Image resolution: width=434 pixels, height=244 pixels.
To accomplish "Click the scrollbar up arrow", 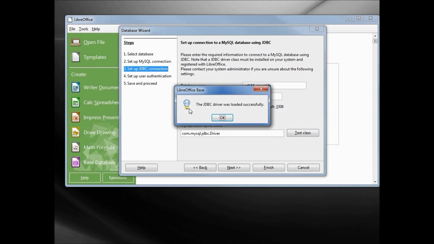I will [x=375, y=36].
